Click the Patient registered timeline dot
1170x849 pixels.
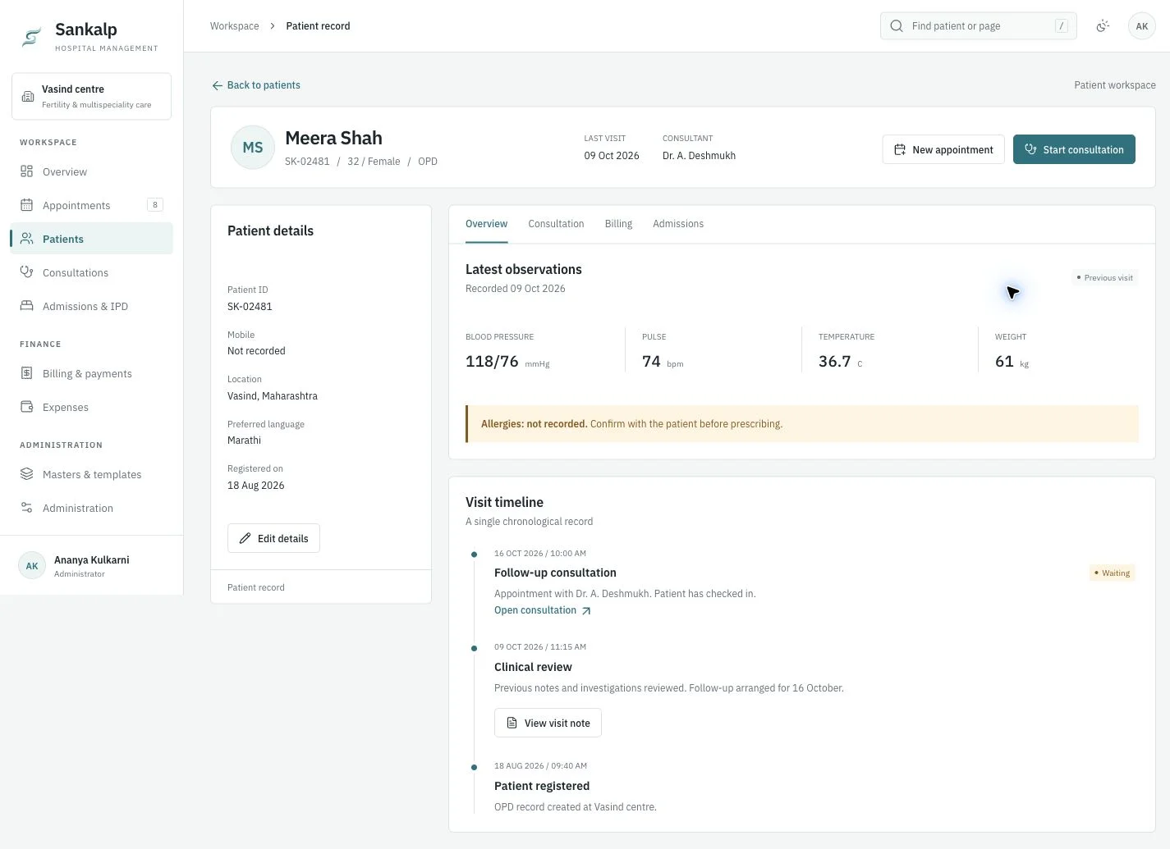point(474,768)
